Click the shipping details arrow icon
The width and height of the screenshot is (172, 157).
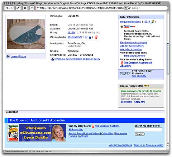pos(53,59)
